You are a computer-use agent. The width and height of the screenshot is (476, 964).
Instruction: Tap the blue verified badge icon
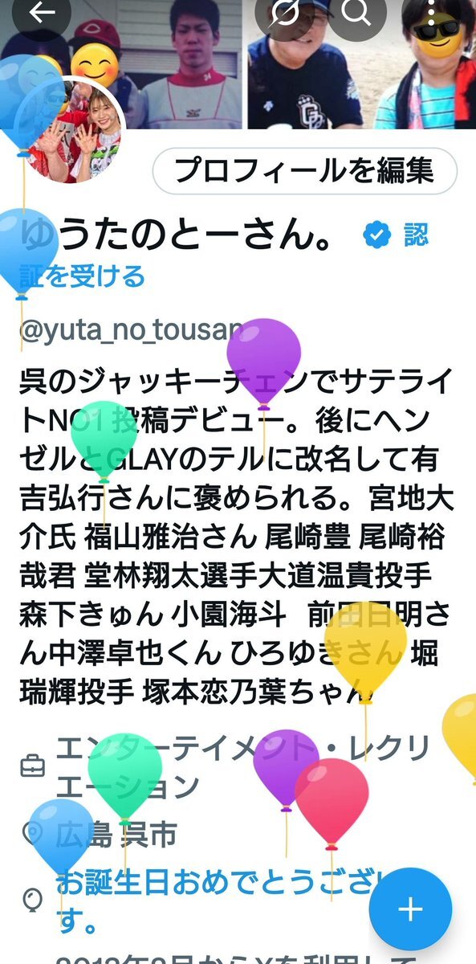coord(376,235)
